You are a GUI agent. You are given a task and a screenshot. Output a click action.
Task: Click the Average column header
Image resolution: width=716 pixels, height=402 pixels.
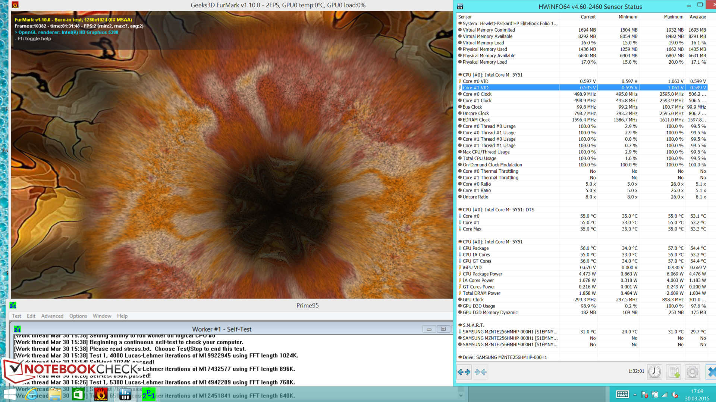(x=698, y=17)
